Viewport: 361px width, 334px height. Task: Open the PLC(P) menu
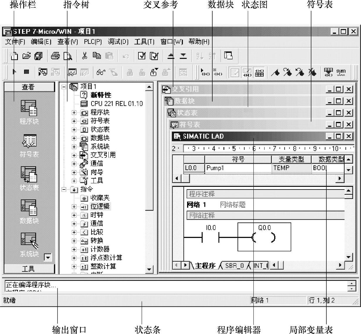93,42
